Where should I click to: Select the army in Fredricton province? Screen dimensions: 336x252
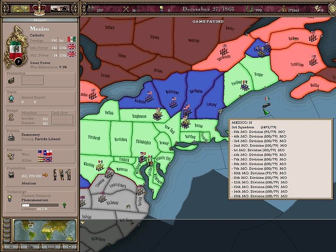(x=313, y=61)
